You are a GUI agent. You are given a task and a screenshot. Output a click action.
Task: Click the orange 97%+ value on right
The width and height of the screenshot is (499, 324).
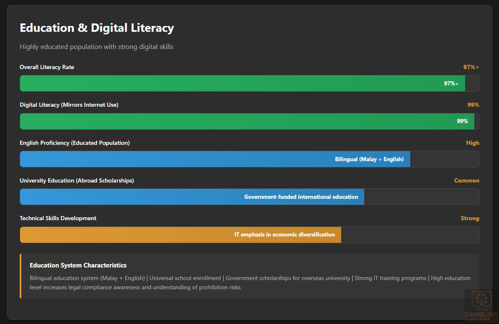471,67
